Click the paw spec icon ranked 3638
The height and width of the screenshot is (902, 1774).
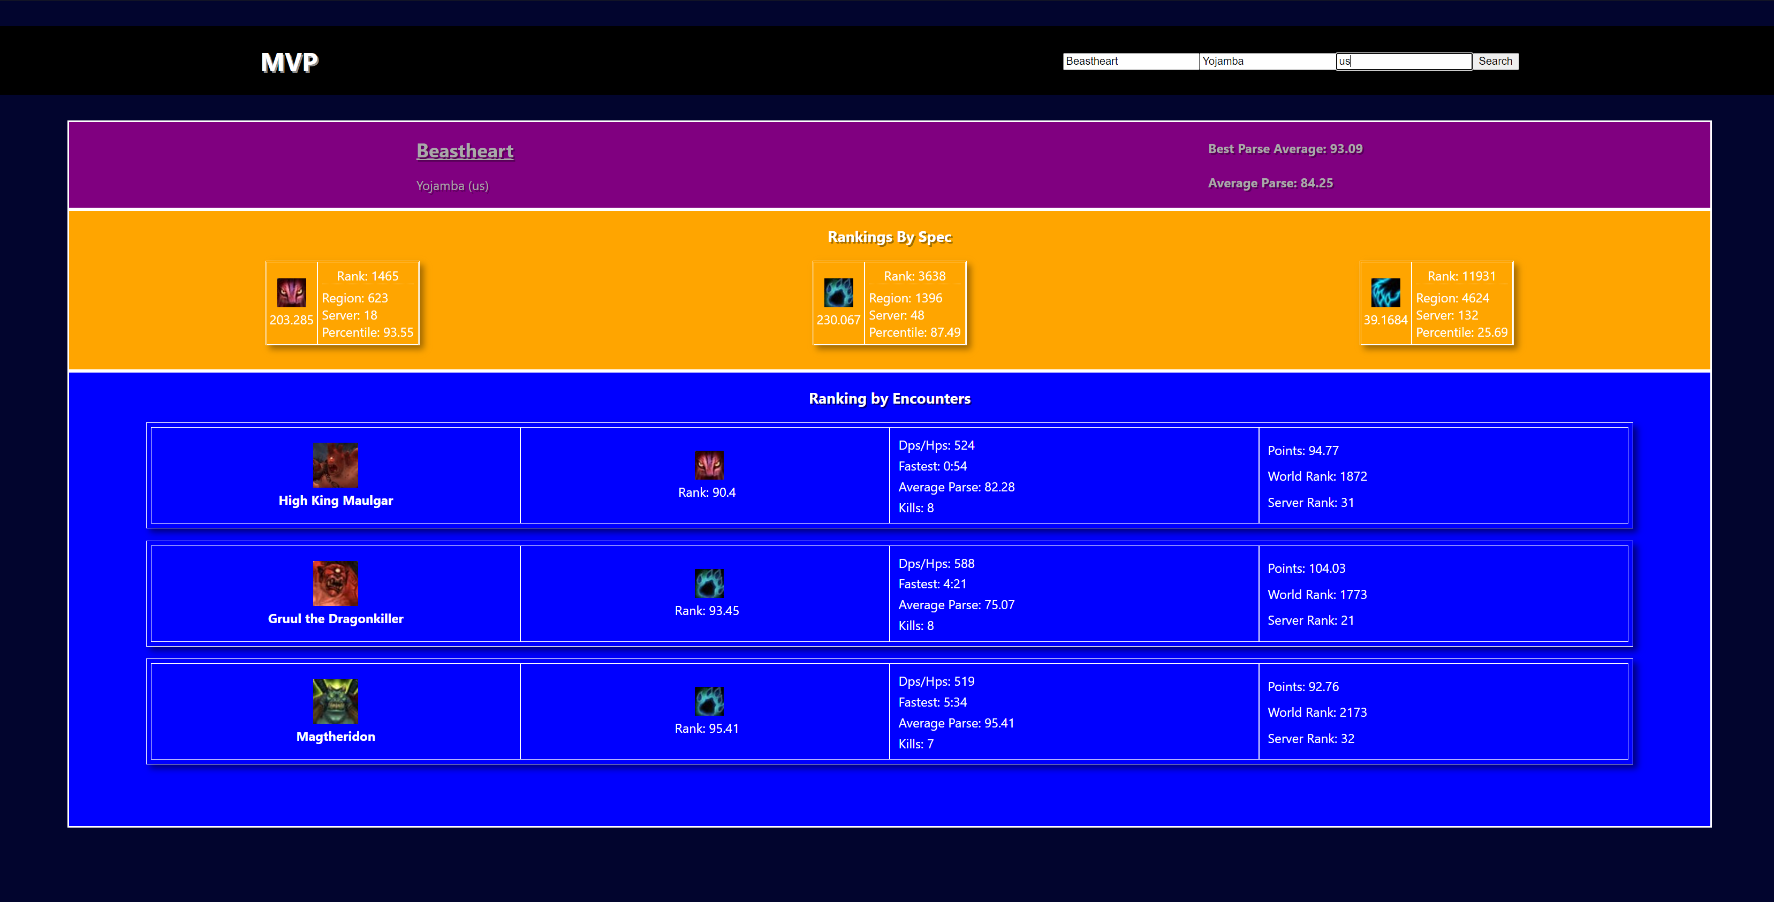[838, 293]
